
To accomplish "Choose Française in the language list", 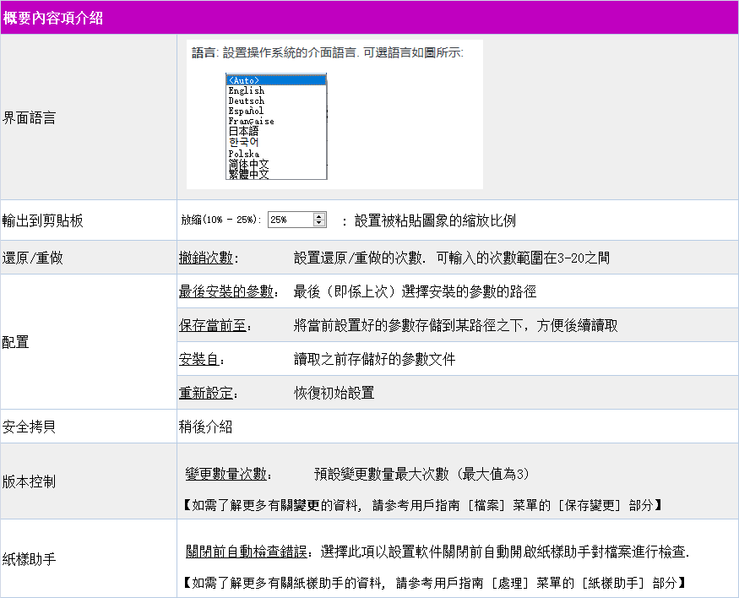I will coord(251,121).
